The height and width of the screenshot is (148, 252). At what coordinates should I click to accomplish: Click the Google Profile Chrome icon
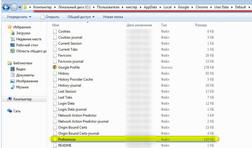(x=55, y=67)
